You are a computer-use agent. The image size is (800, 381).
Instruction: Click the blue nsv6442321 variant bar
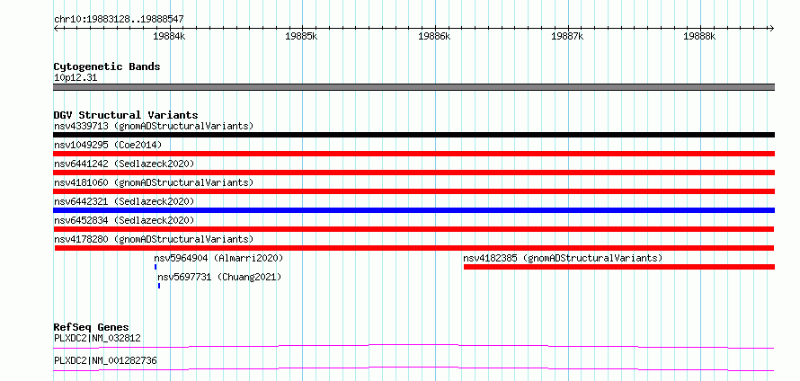click(413, 210)
